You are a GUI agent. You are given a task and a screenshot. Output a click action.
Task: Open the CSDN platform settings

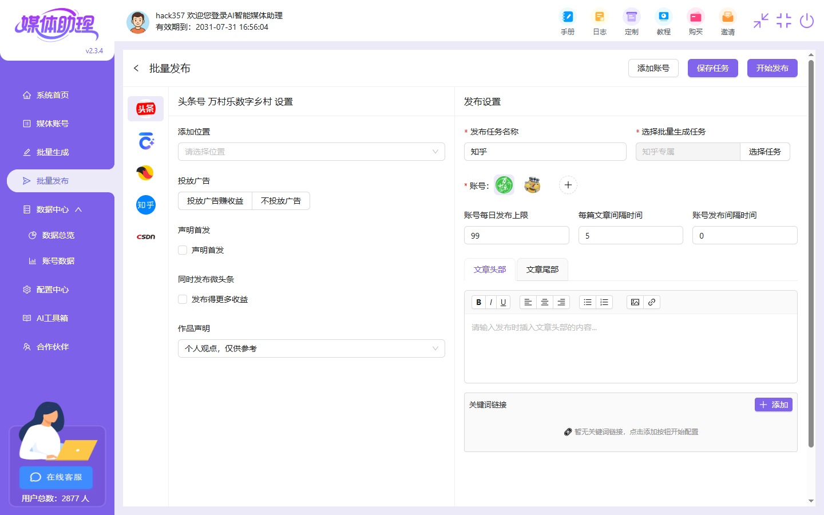click(x=145, y=236)
